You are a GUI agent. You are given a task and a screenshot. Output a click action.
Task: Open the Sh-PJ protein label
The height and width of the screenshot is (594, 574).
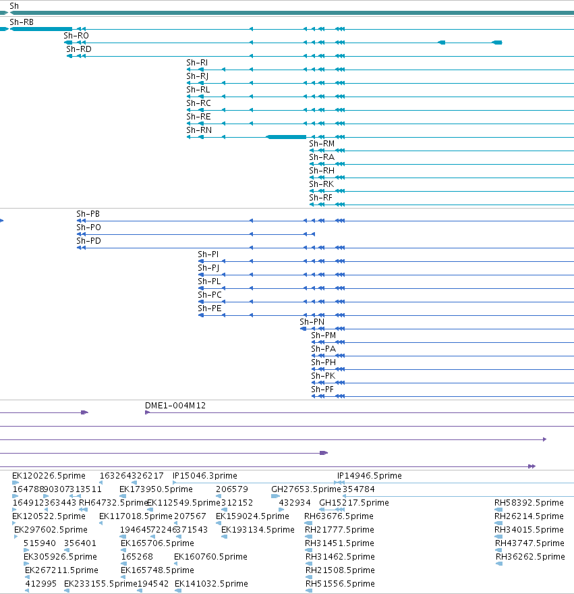tap(208, 268)
